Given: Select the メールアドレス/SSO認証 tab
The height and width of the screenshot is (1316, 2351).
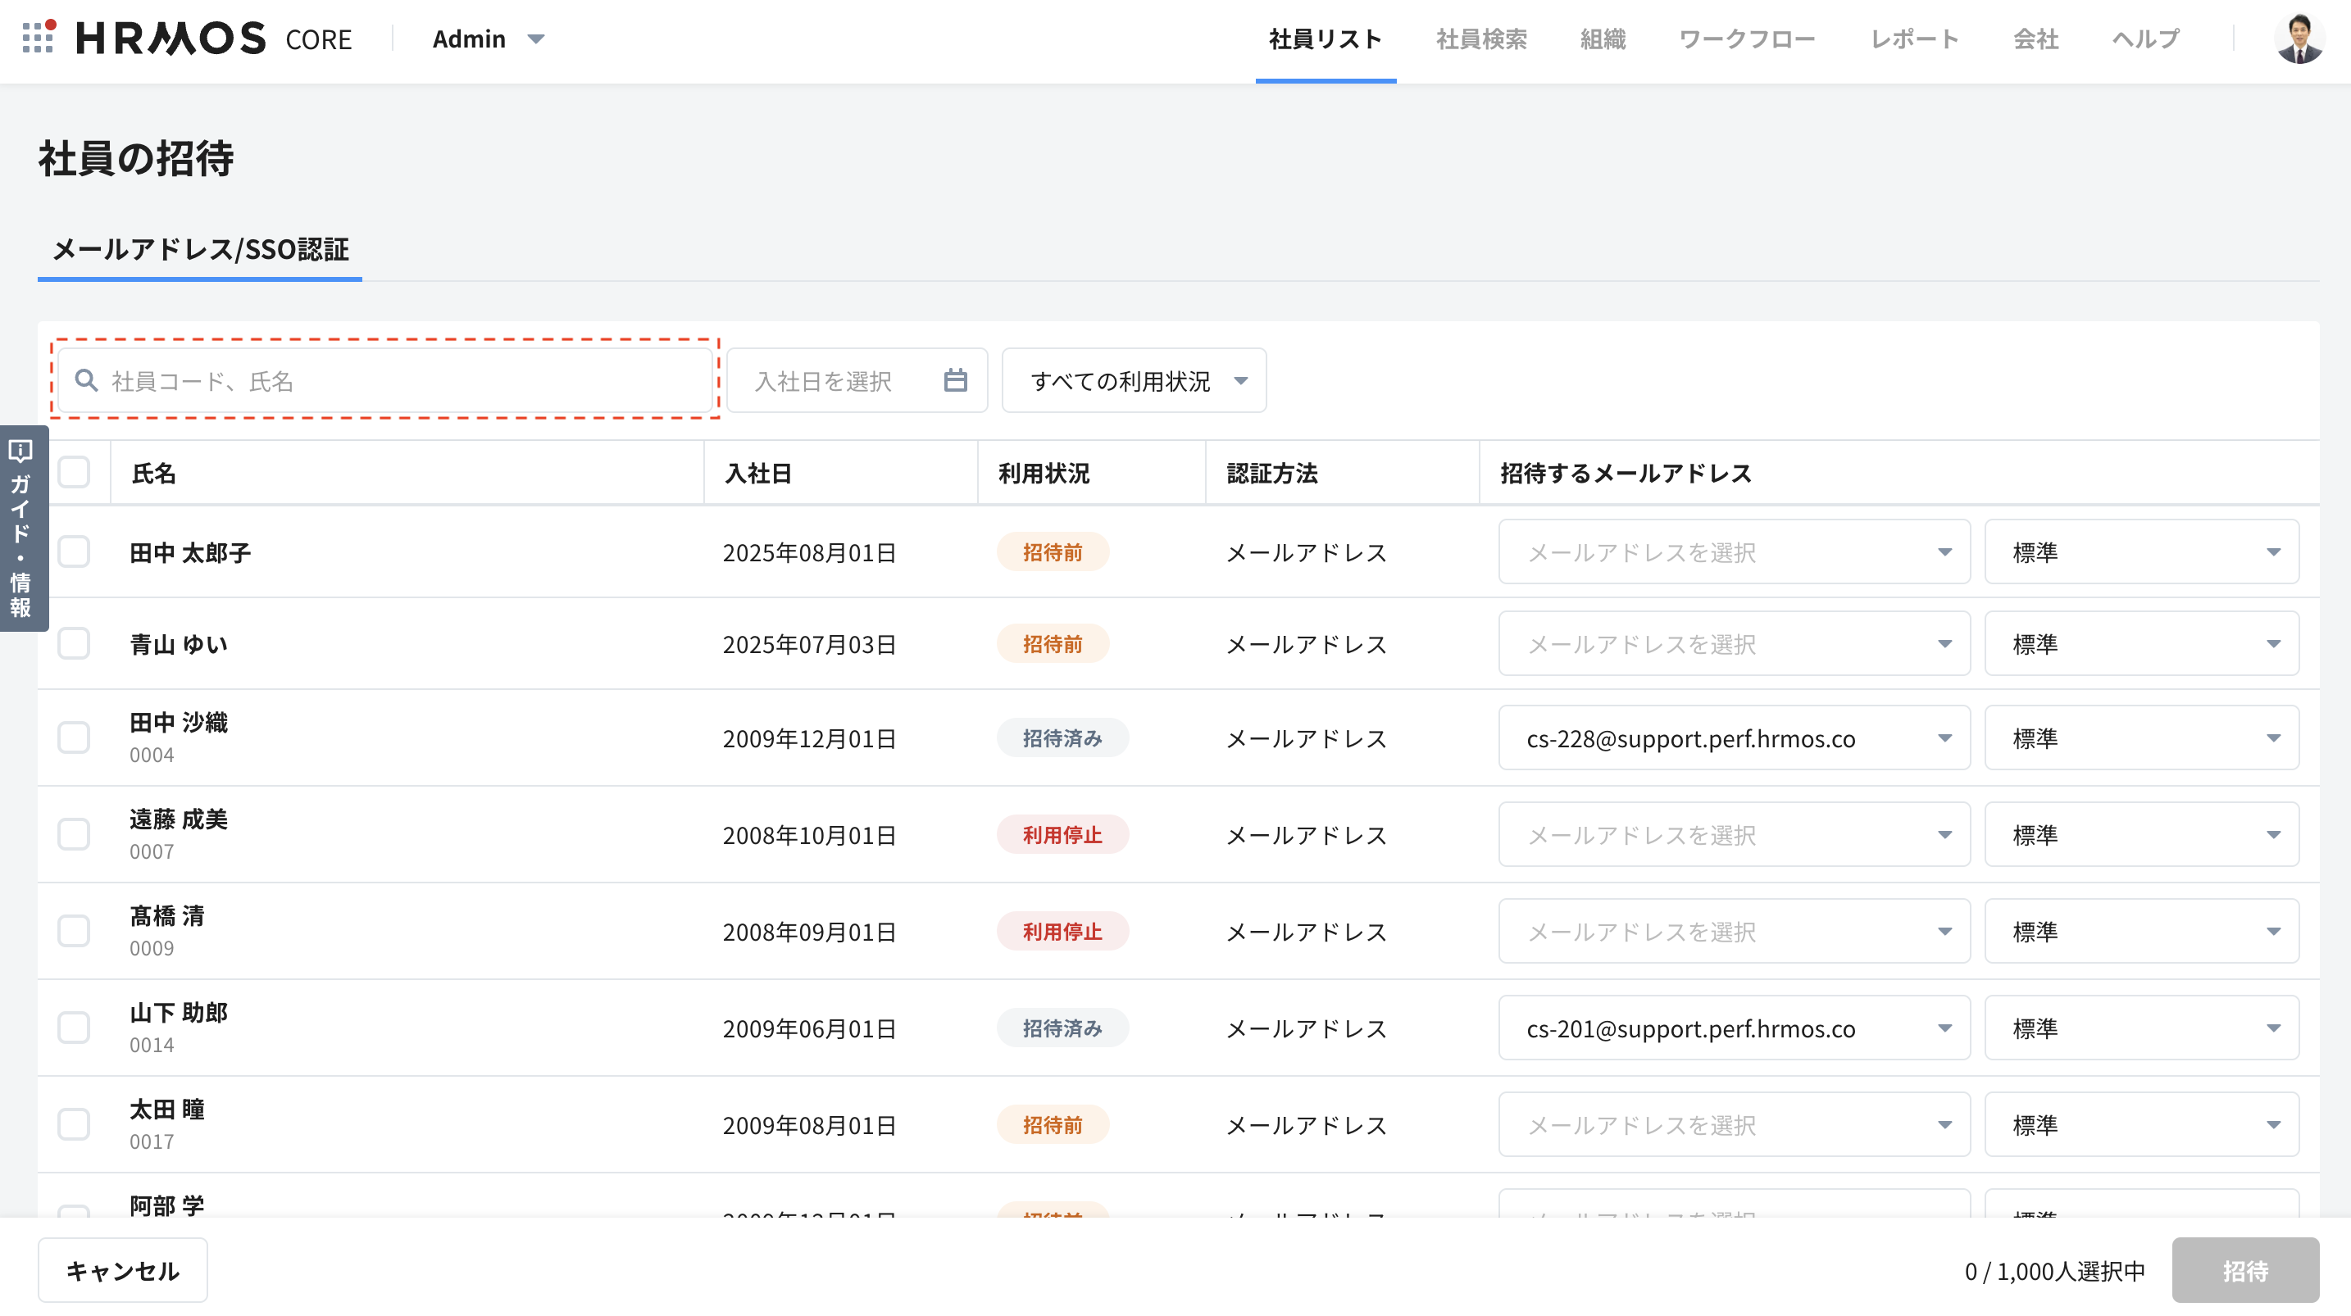Looking at the screenshot, I should coord(200,249).
